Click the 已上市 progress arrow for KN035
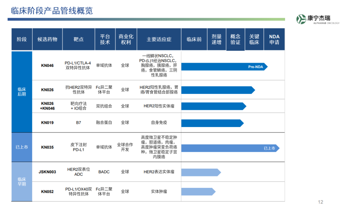This screenshot has width=344, height=207. 230,148
